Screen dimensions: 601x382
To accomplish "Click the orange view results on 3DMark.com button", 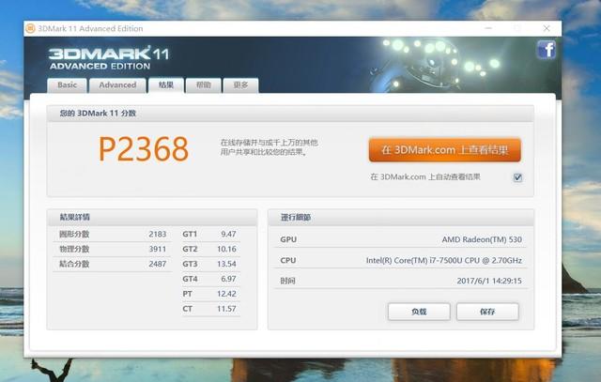I will click(444, 150).
